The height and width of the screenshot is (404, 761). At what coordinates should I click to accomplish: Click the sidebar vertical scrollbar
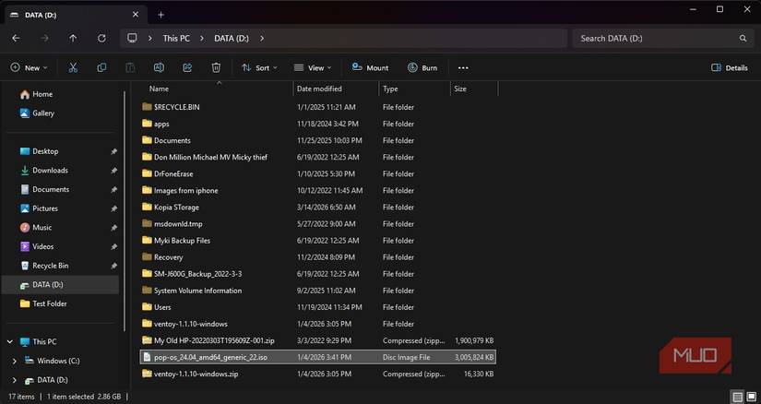[x=125, y=210]
